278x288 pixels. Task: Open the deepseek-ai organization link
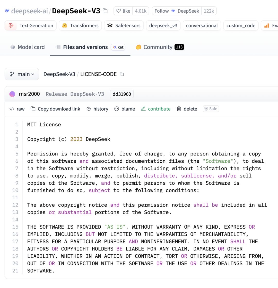(29, 11)
